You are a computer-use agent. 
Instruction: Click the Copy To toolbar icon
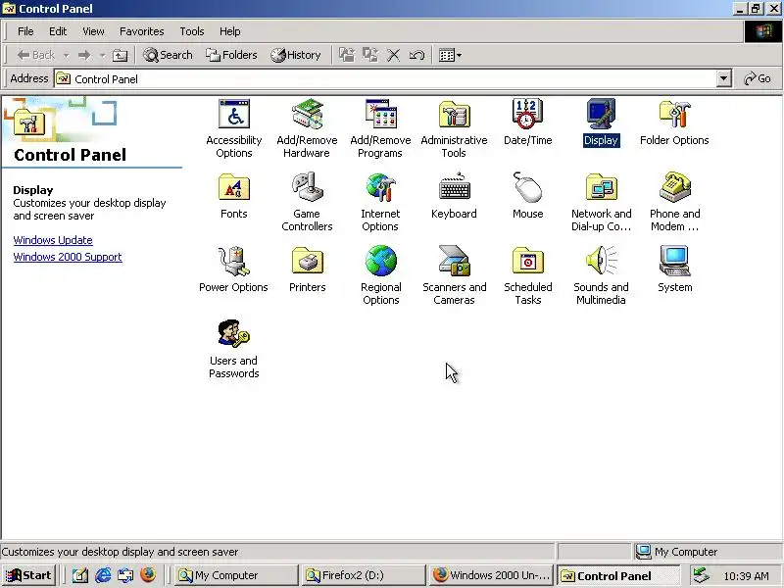[370, 55]
